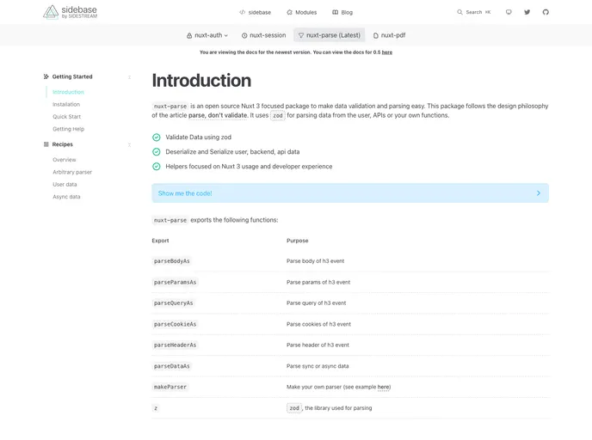Go to Quick Start in the sidebar
This screenshot has height=440, width=592.
click(66, 117)
